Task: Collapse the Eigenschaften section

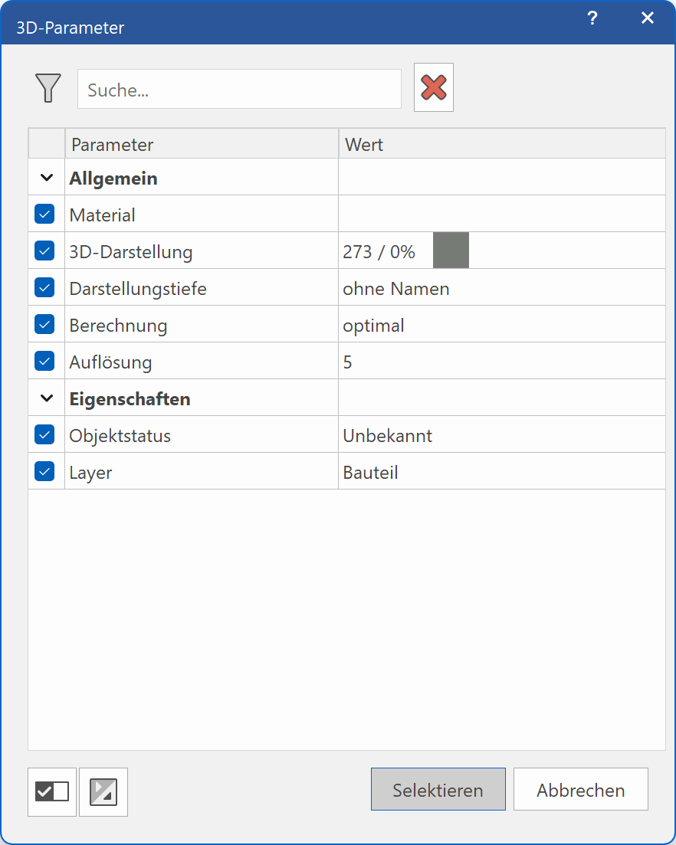Action: click(x=45, y=398)
